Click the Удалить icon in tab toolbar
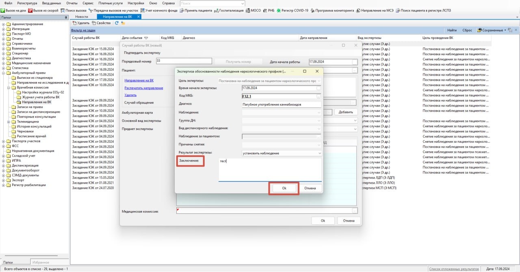Image resolution: width=520 pixels, height=272 pixels. [x=74, y=23]
